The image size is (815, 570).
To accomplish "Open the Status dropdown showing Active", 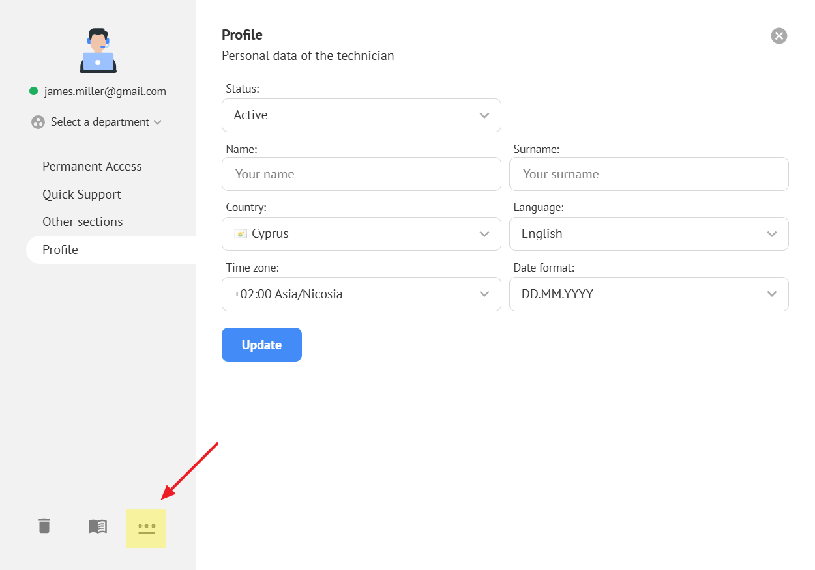I will coord(361,115).
